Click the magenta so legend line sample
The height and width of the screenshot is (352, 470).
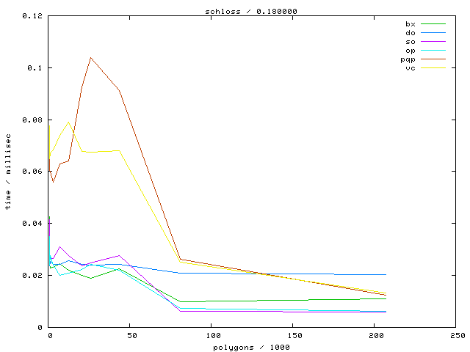[433, 42]
